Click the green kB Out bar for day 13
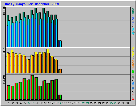 pyautogui.click(x=57, y=90)
